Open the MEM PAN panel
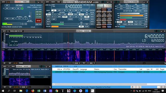Viewport: 166px width, 93px height. 39,24
